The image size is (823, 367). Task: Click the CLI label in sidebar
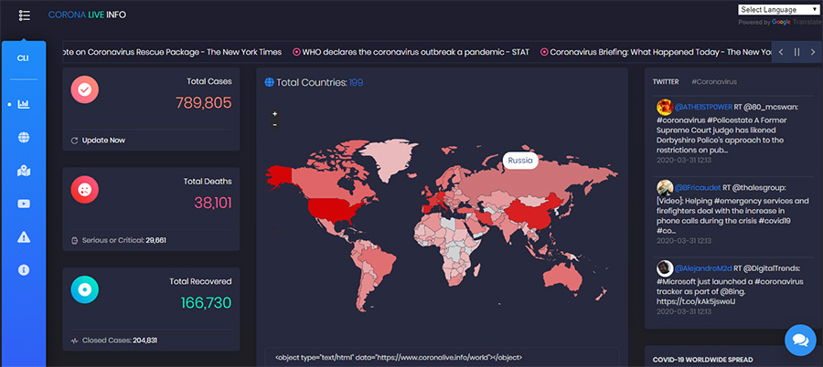pos(23,58)
